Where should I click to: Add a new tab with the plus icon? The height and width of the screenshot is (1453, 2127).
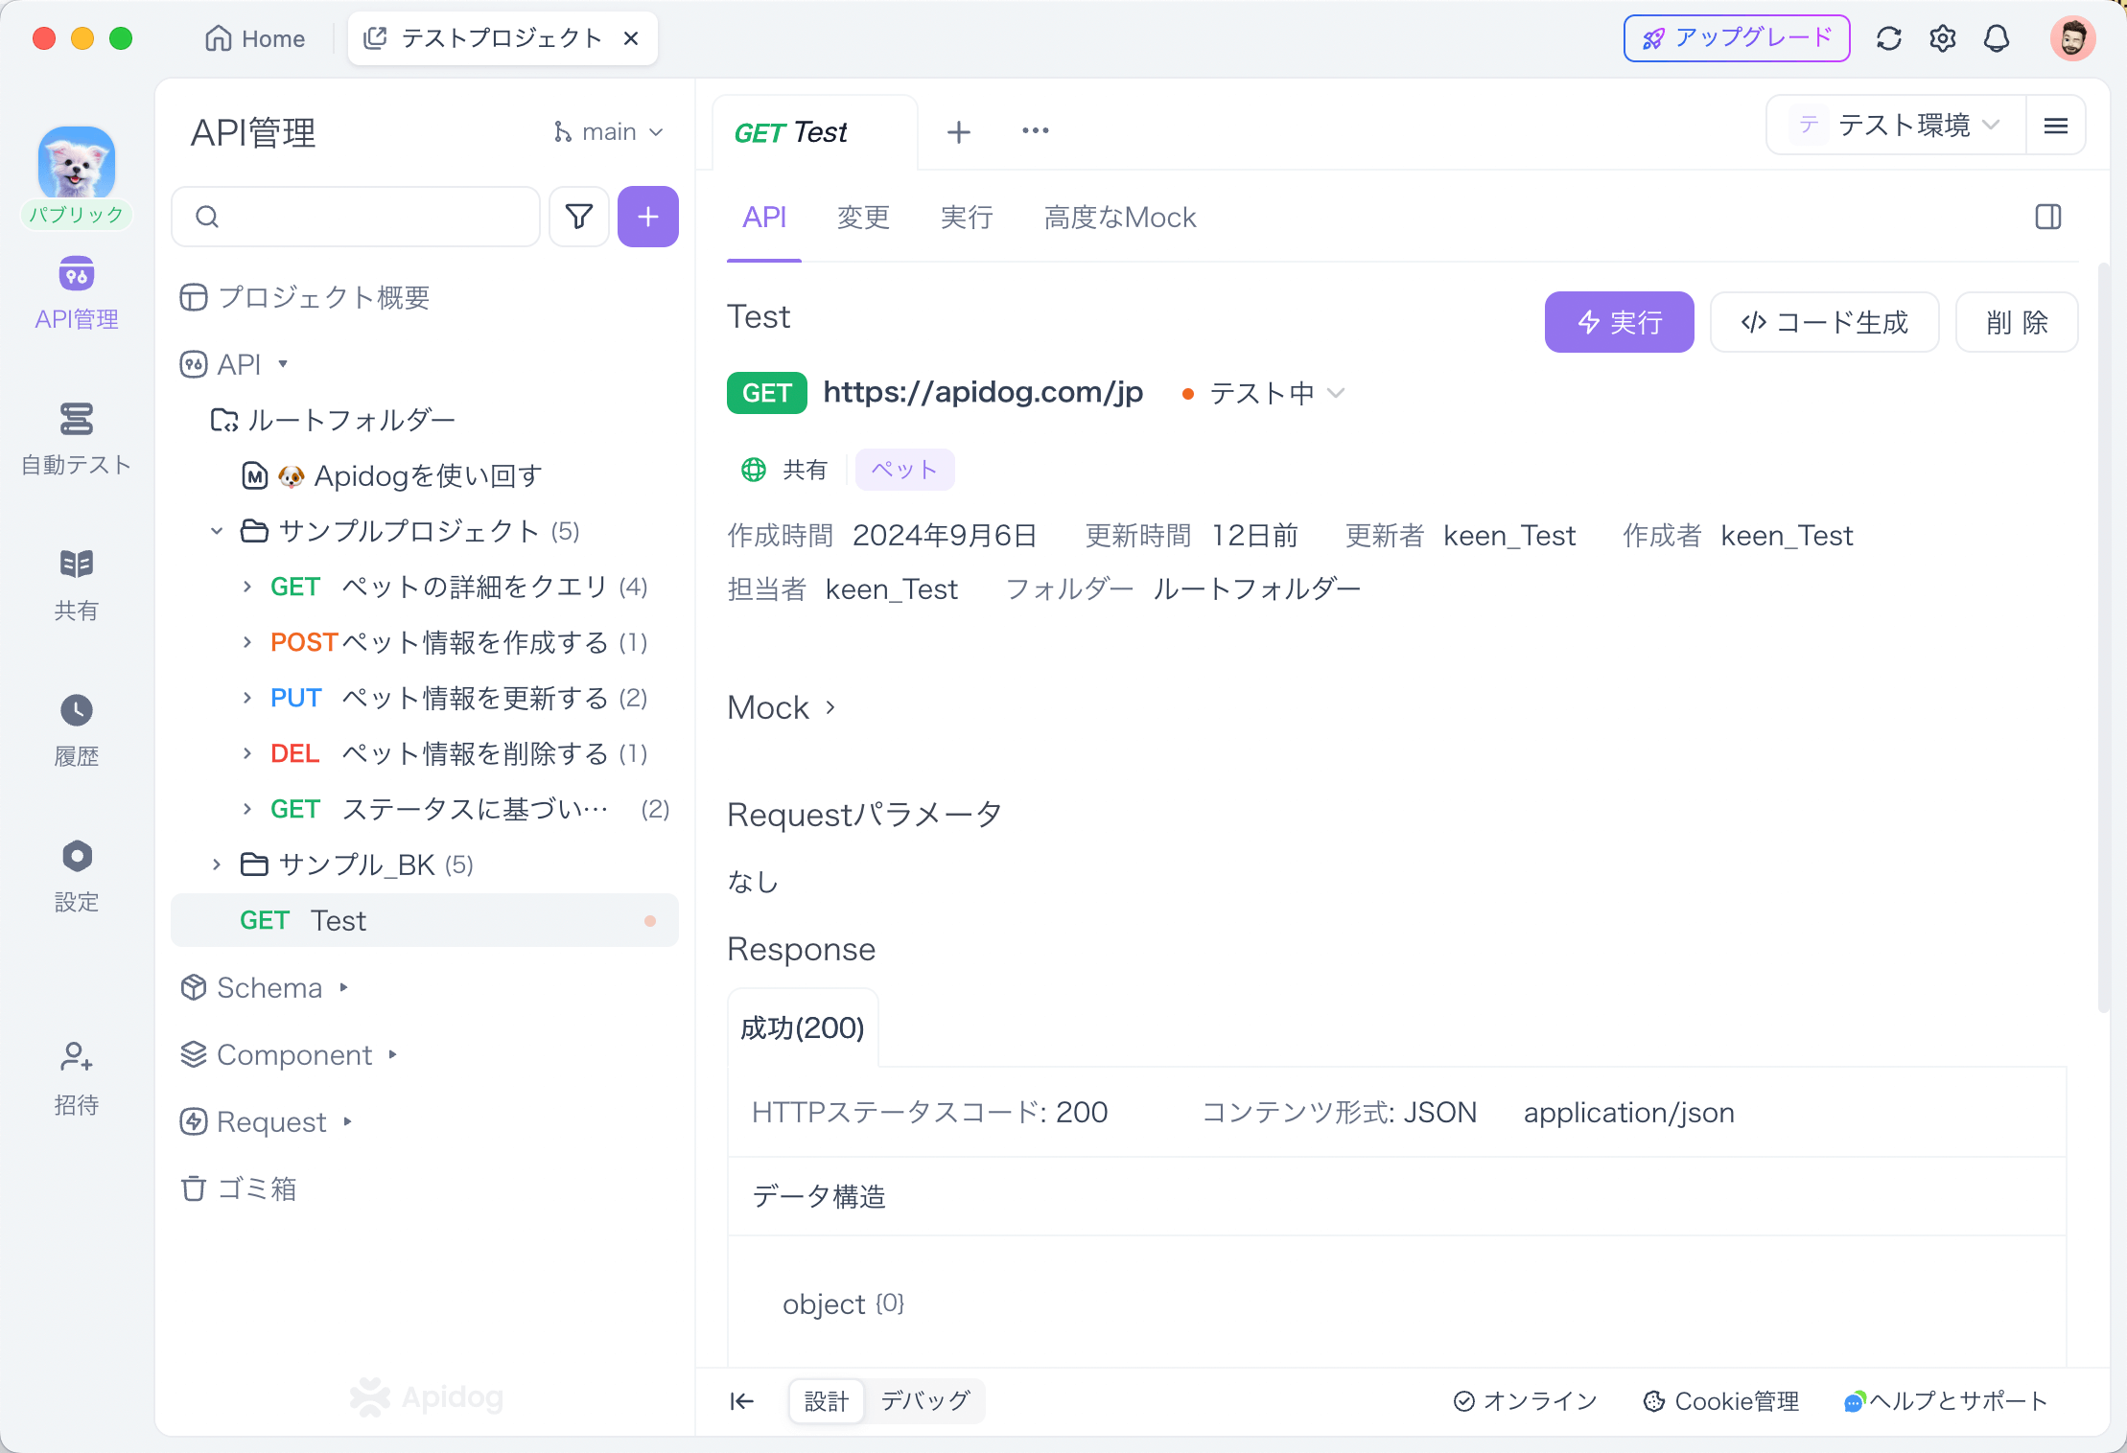coord(959,131)
